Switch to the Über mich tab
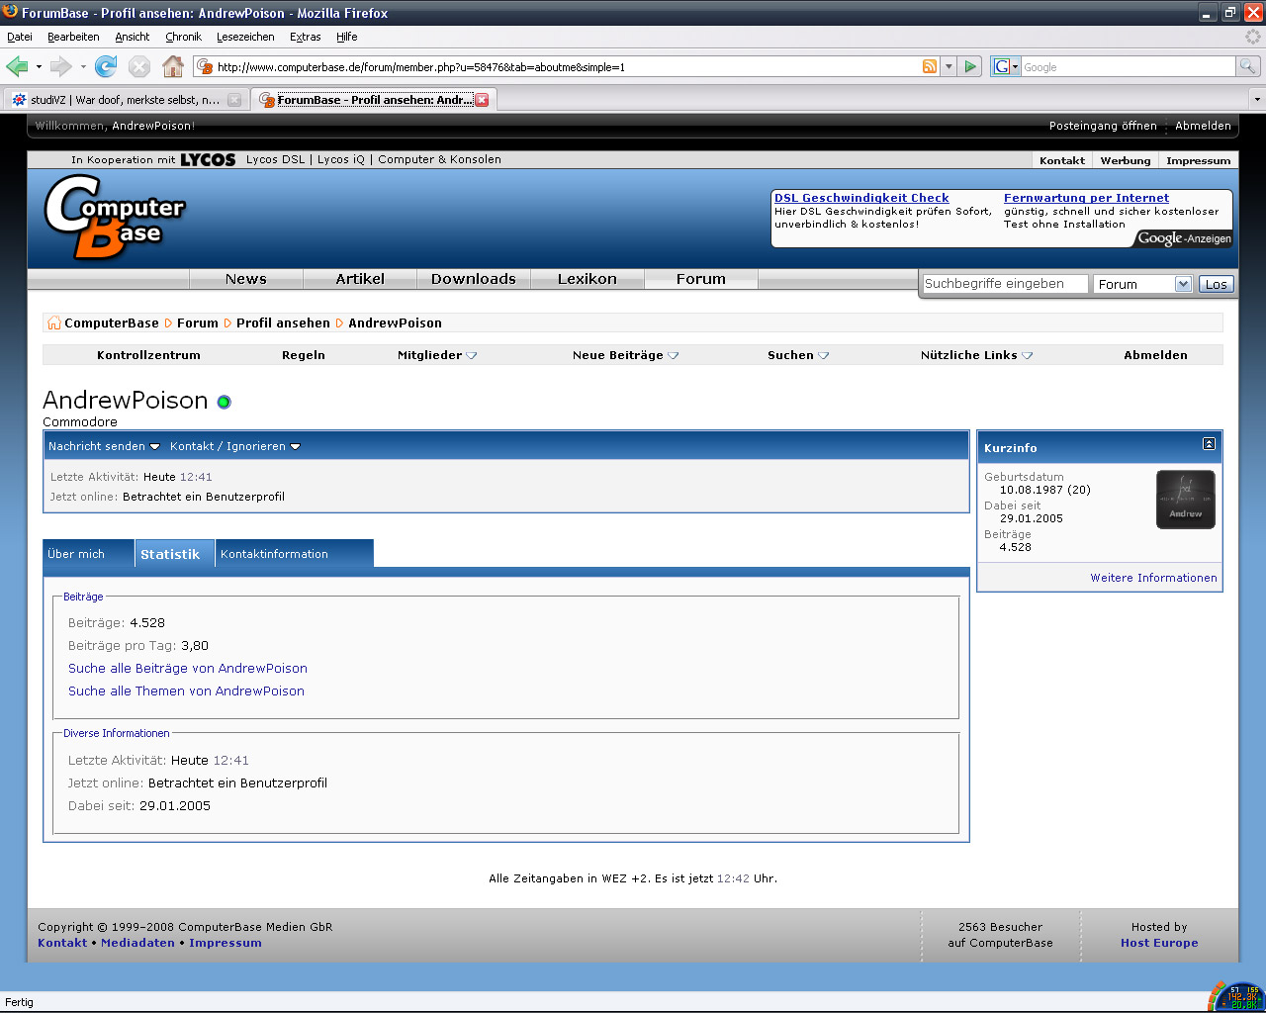Viewport: 1266px width, 1013px height. coord(88,554)
